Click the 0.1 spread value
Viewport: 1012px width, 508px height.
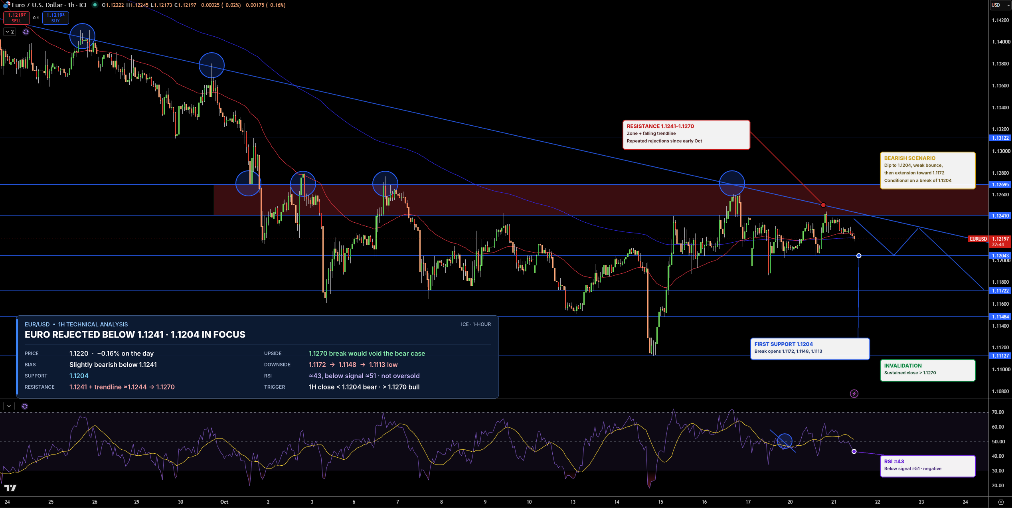(36, 18)
